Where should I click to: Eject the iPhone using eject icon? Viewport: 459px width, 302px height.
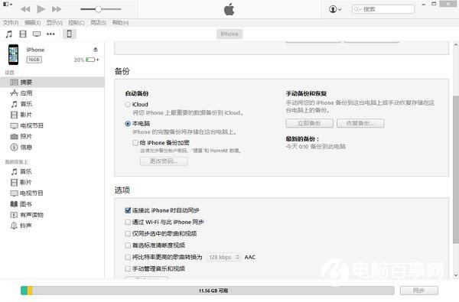coord(96,49)
